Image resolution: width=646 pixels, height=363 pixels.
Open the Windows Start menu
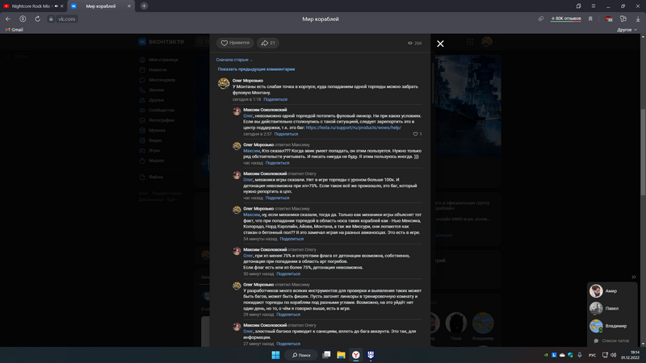275,355
